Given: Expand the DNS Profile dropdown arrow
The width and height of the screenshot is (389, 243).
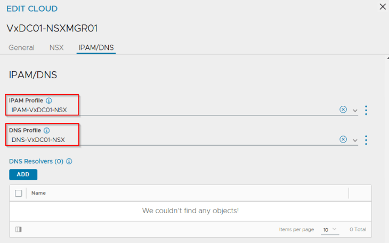Looking at the screenshot, I should click(x=355, y=140).
